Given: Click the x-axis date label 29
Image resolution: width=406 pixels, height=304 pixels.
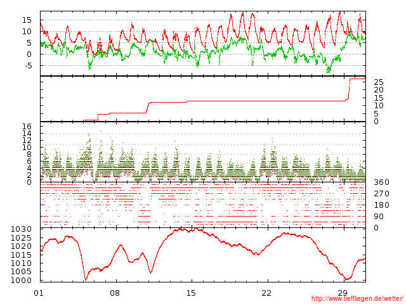Looking at the screenshot, I should 343,293.
